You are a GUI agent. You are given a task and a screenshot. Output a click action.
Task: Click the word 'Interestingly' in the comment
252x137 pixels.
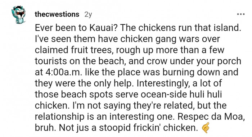click(x=163, y=83)
